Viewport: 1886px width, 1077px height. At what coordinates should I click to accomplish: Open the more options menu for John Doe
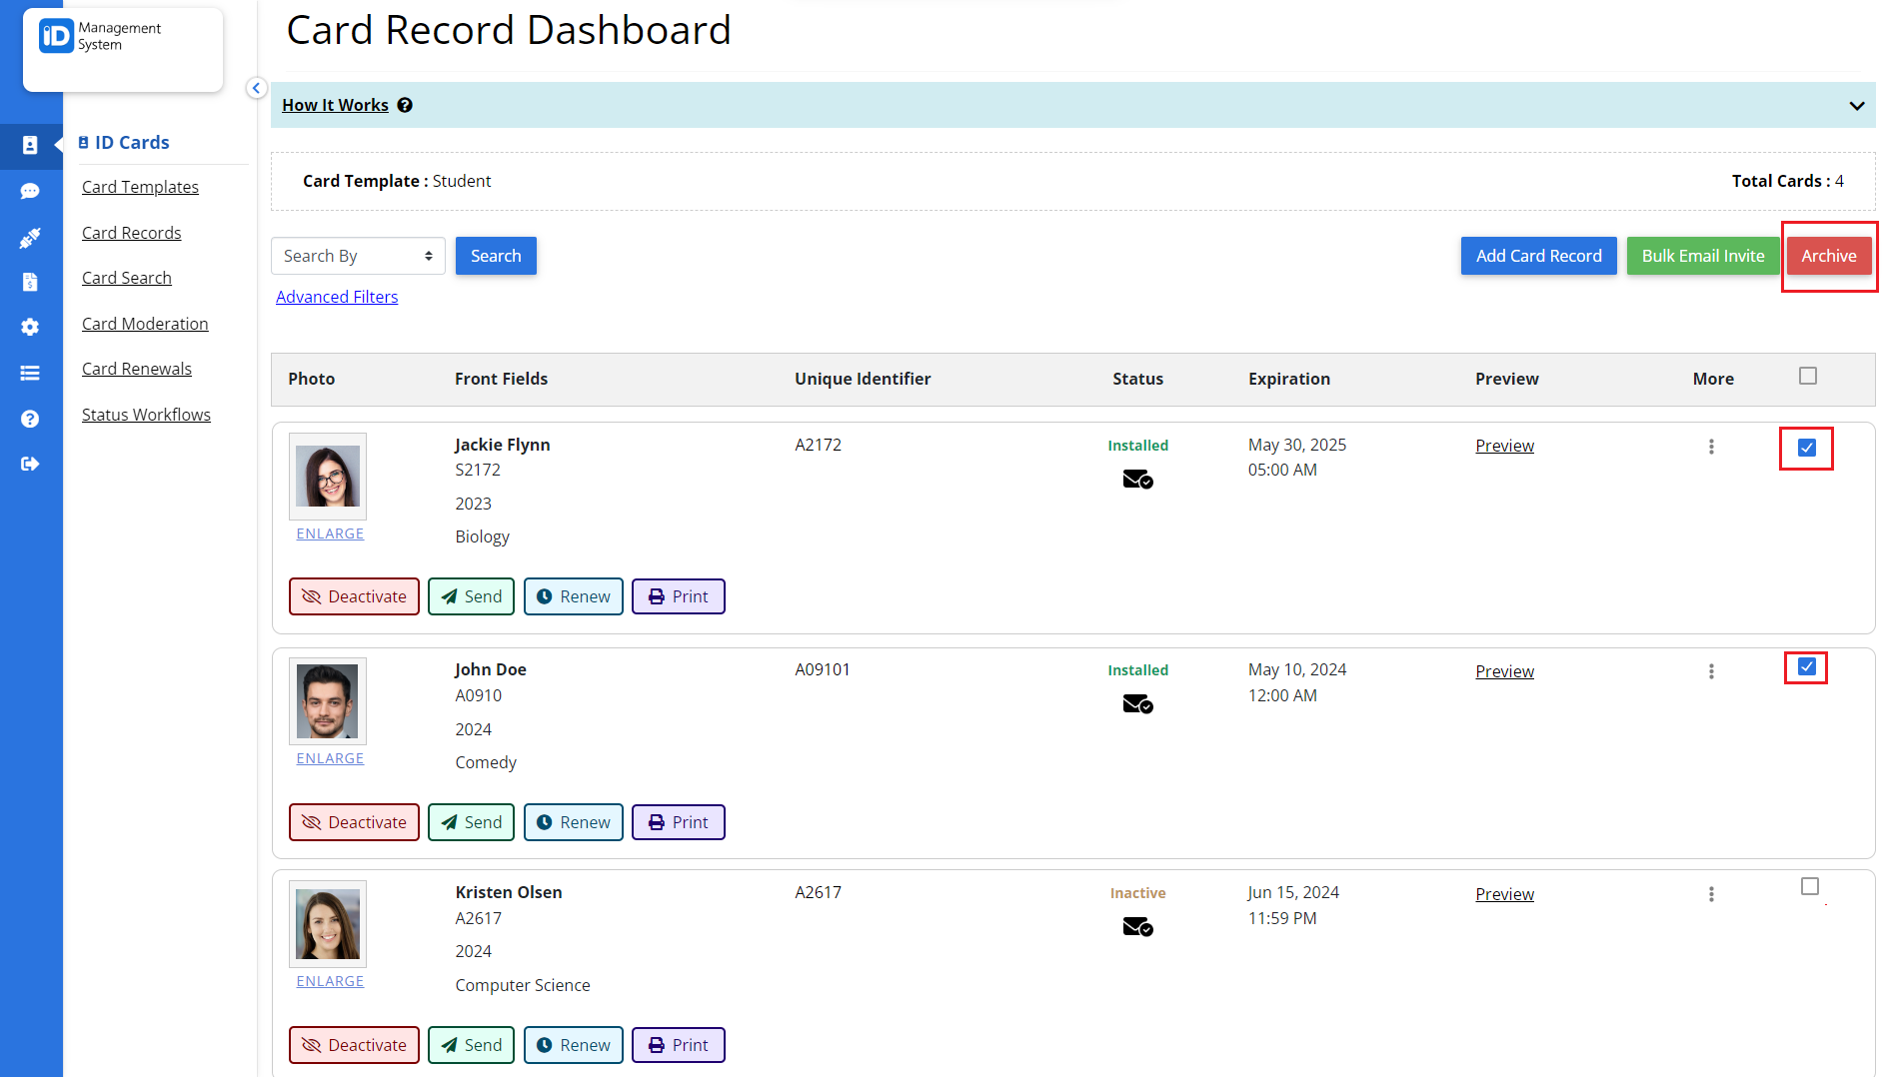click(1711, 671)
